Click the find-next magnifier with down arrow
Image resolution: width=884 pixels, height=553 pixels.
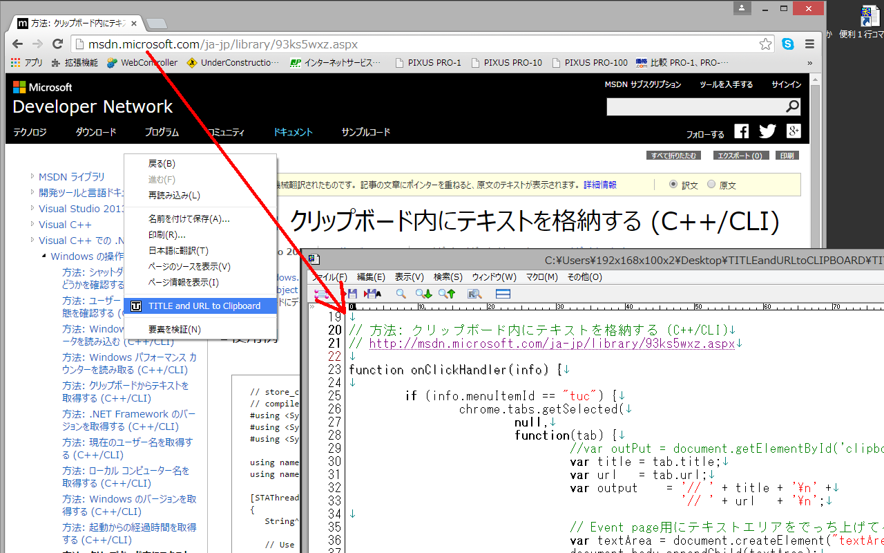423,294
